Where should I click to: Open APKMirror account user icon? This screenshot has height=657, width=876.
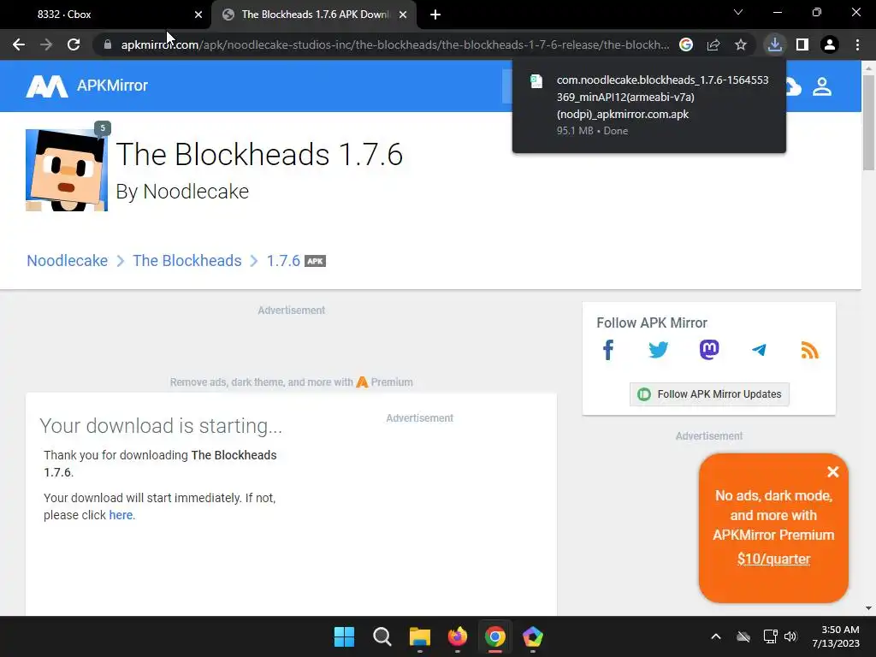[x=822, y=86]
